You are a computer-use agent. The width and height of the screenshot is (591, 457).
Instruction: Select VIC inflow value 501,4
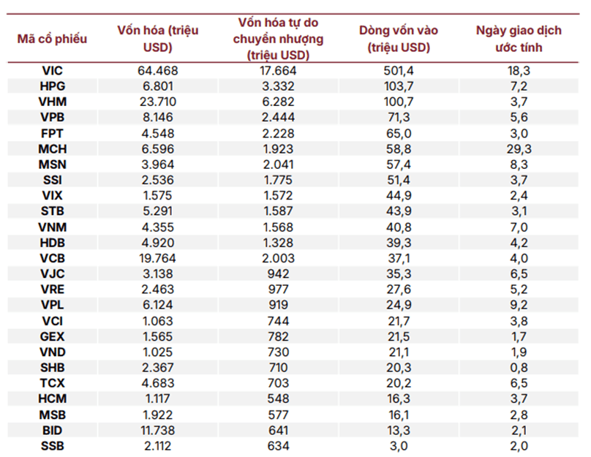(x=399, y=70)
